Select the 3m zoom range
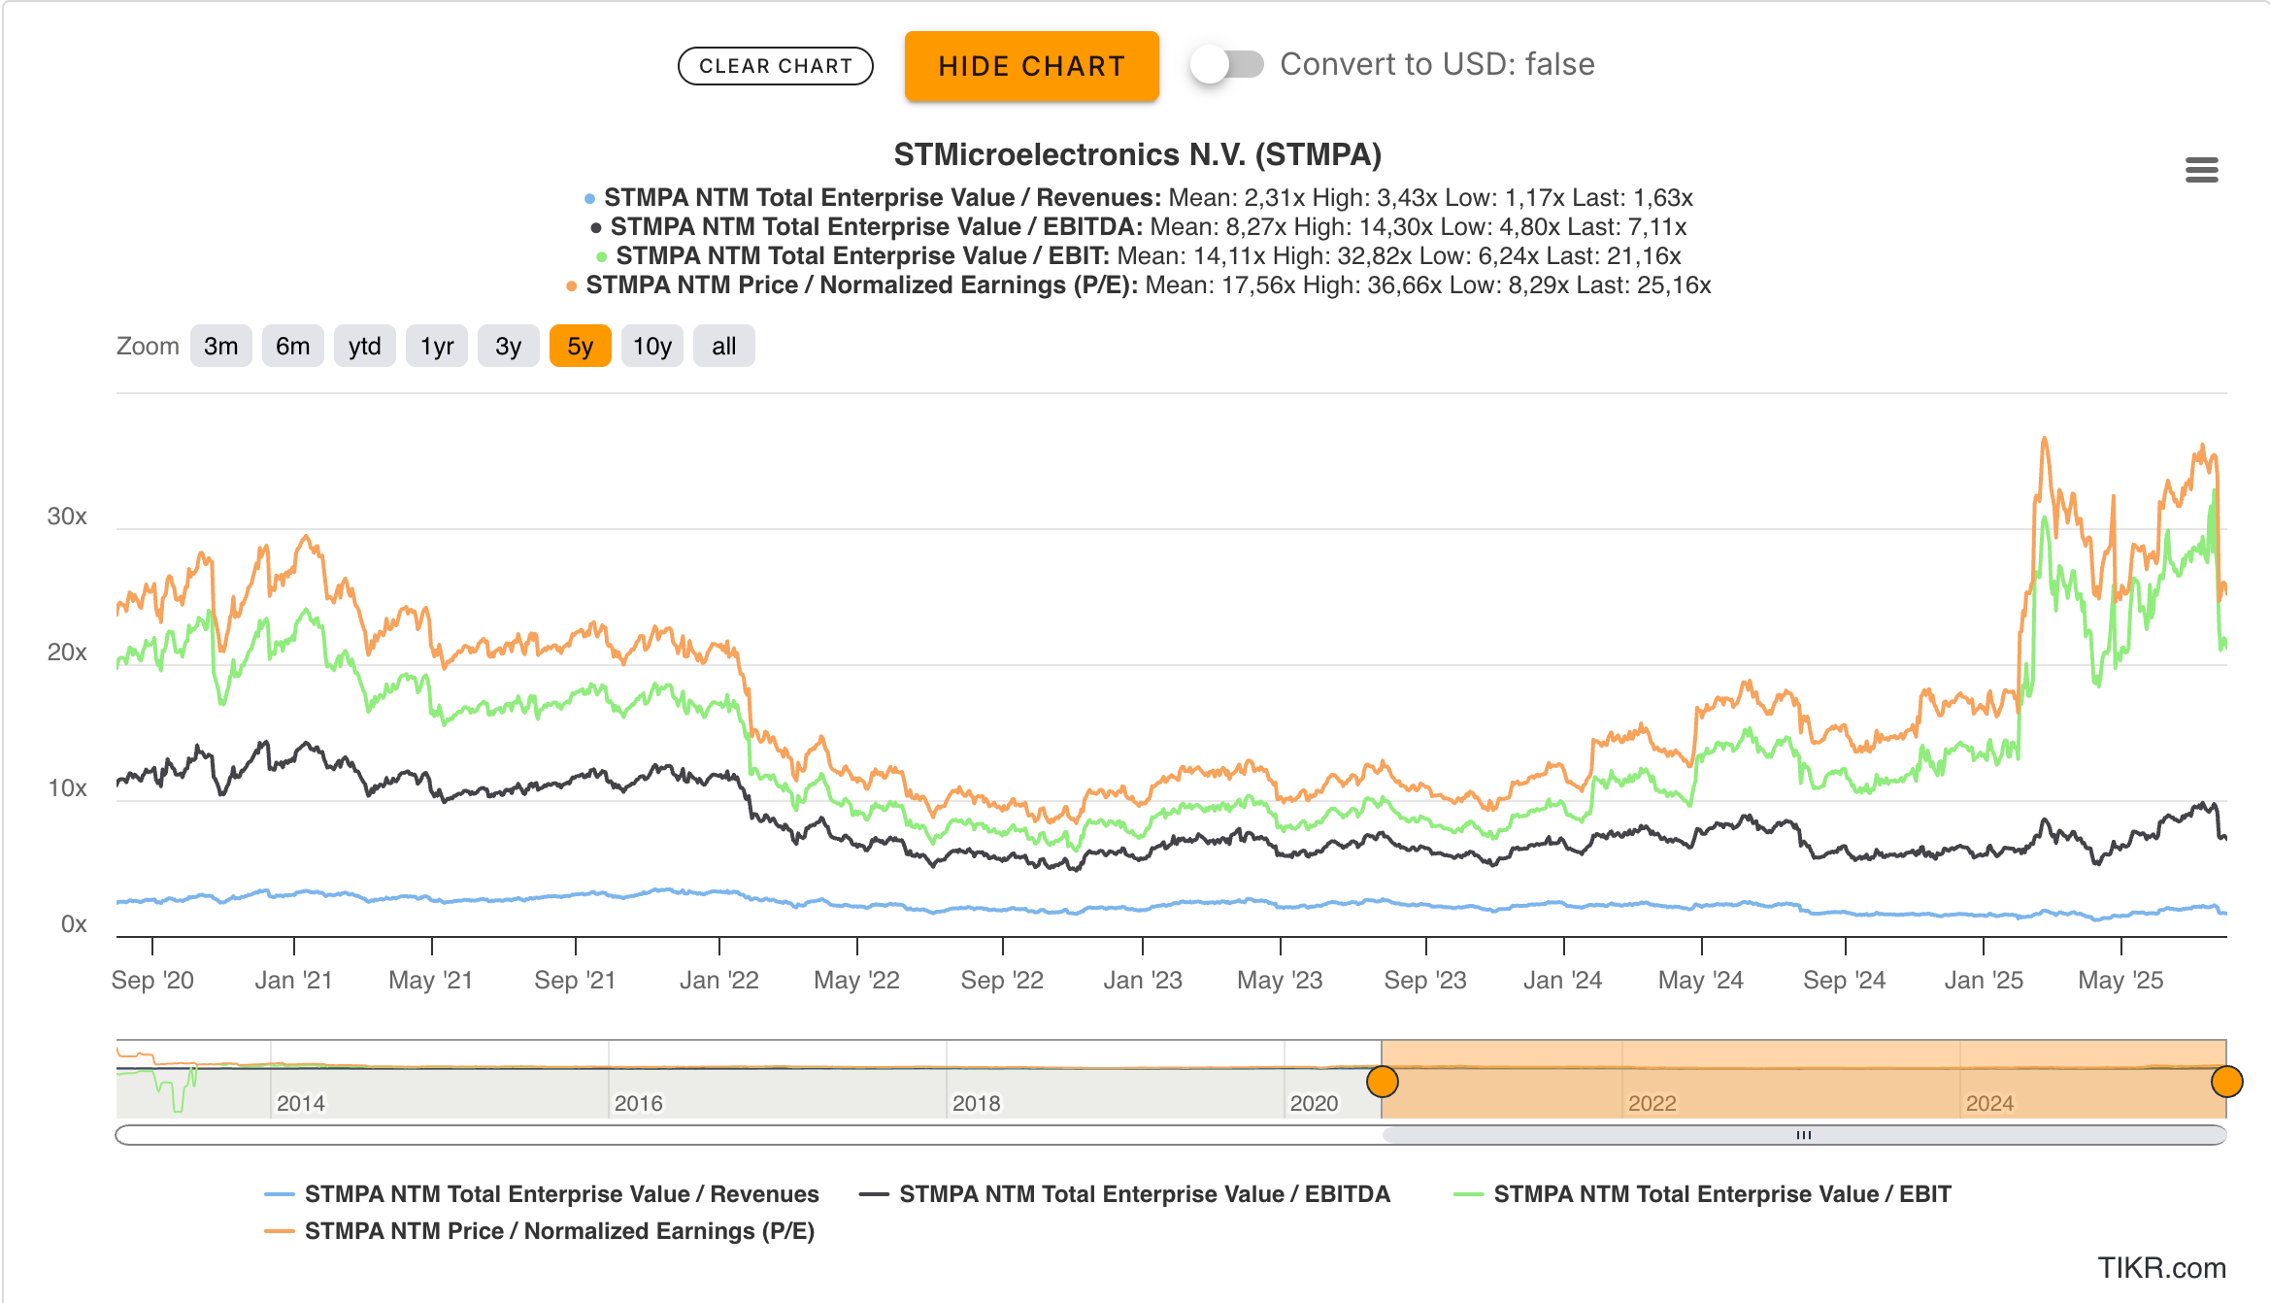 pos(220,347)
